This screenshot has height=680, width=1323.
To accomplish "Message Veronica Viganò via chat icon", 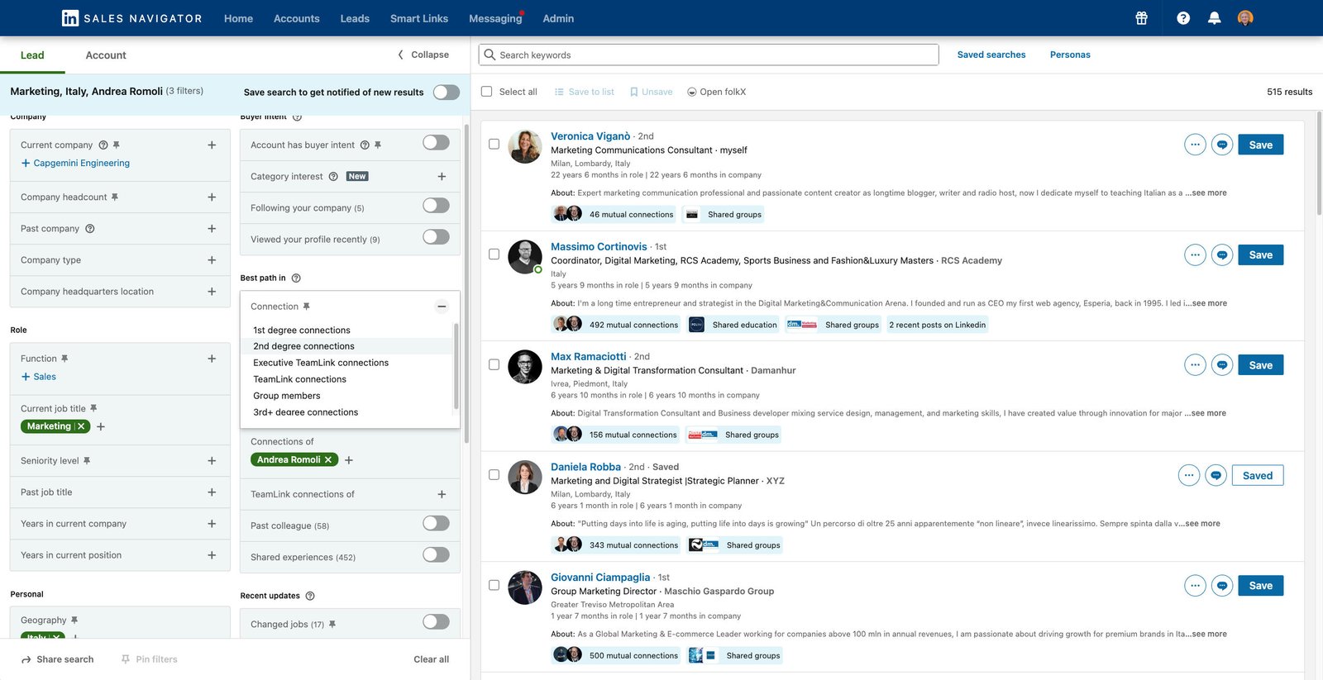I will 1222,145.
